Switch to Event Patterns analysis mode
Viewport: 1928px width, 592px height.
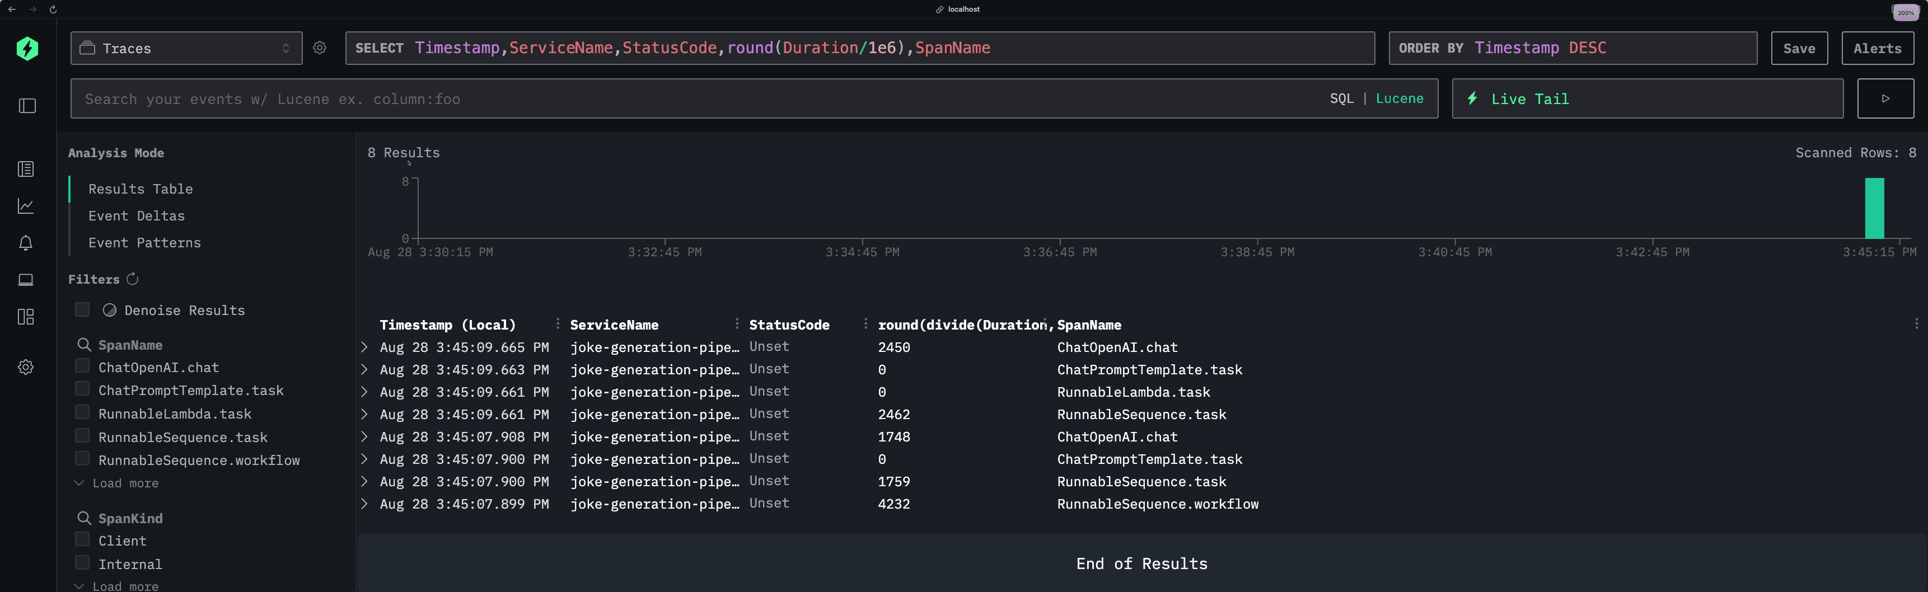144,243
